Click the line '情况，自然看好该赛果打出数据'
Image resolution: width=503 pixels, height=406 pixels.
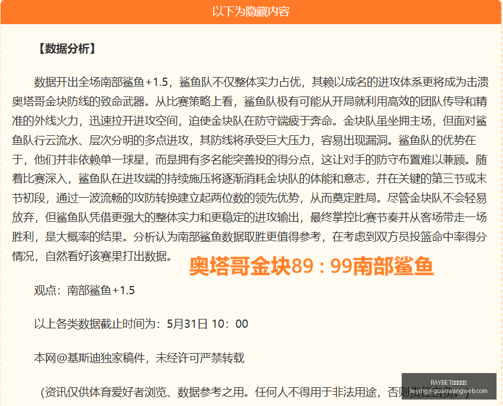[x=92, y=256]
